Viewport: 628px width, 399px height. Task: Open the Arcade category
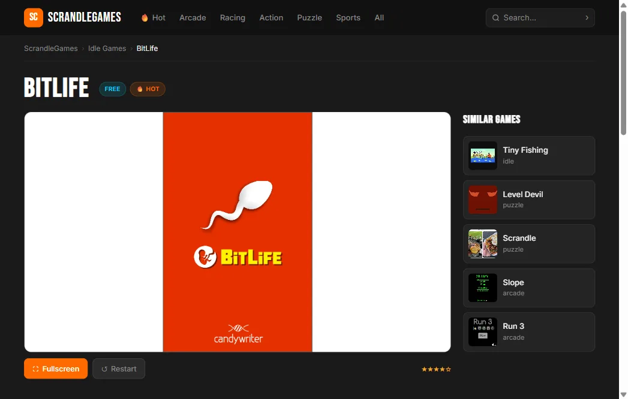(193, 17)
